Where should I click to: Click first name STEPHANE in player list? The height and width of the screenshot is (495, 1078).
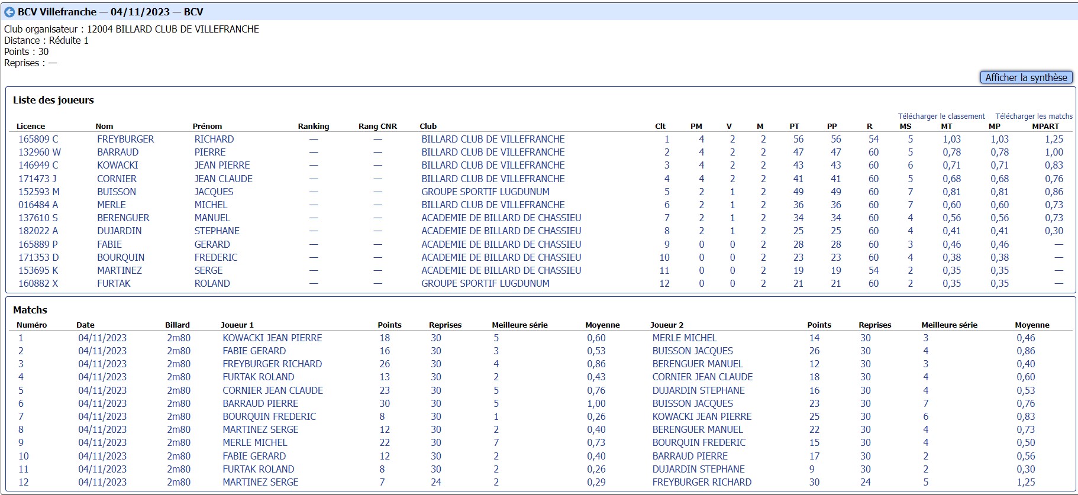point(217,231)
